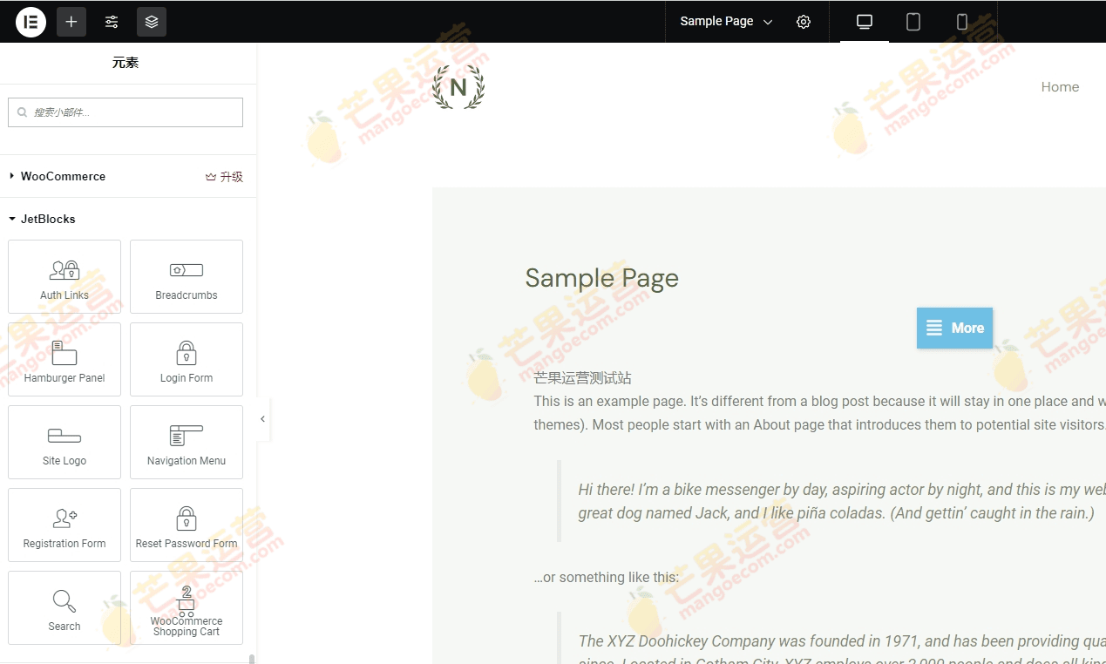The width and height of the screenshot is (1106, 664).
Task: Select the Breadcrumbs widget
Action: 187,277
